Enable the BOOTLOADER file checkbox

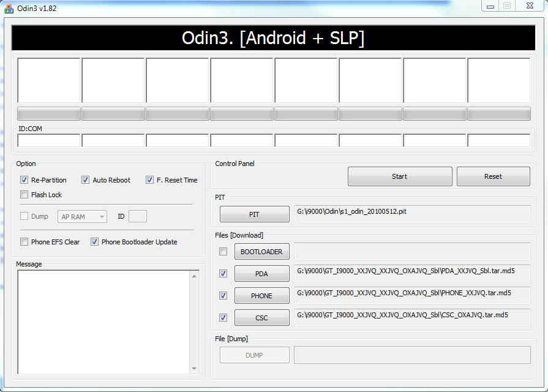(223, 251)
